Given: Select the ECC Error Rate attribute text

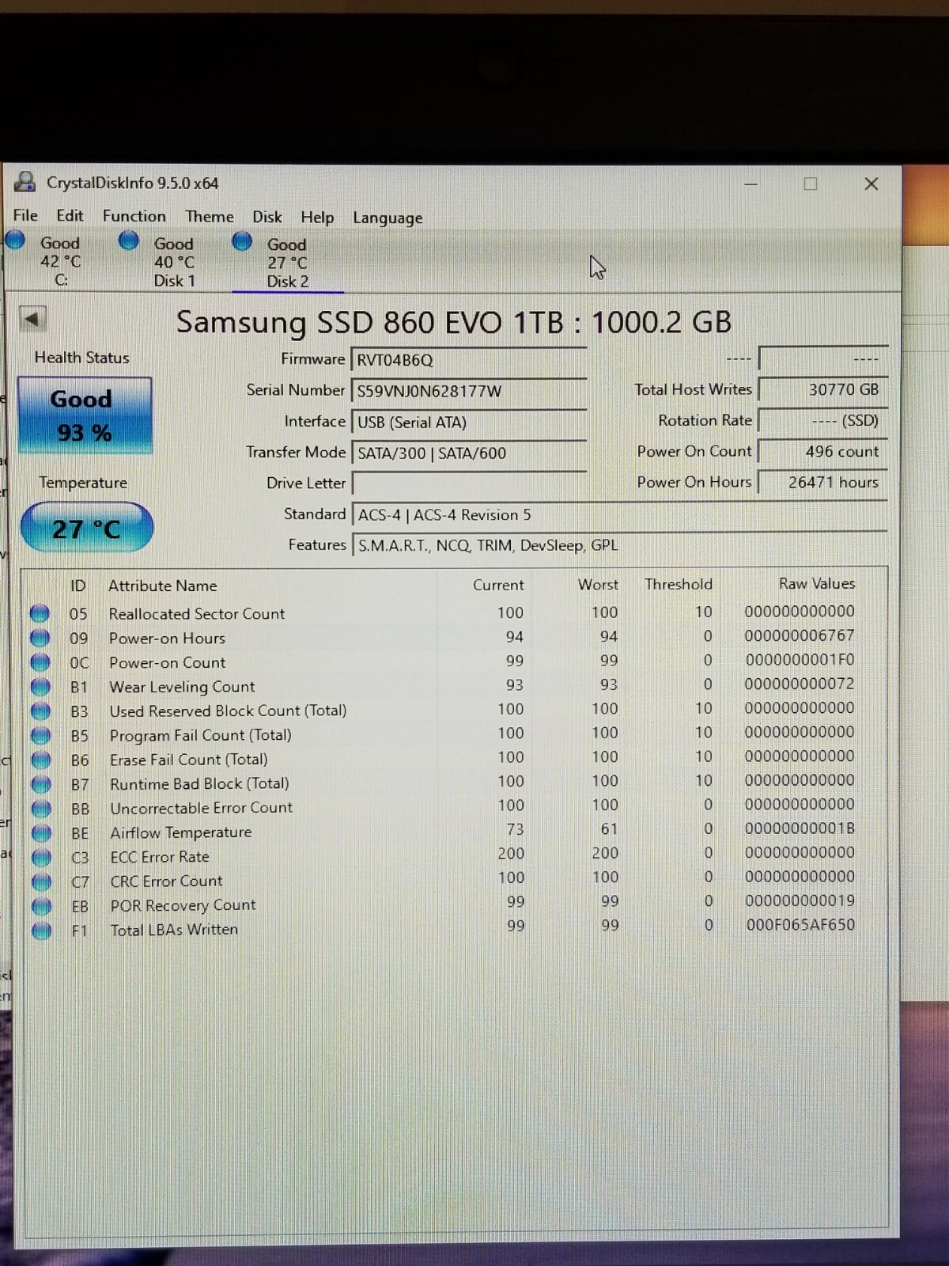Looking at the screenshot, I should [x=160, y=857].
